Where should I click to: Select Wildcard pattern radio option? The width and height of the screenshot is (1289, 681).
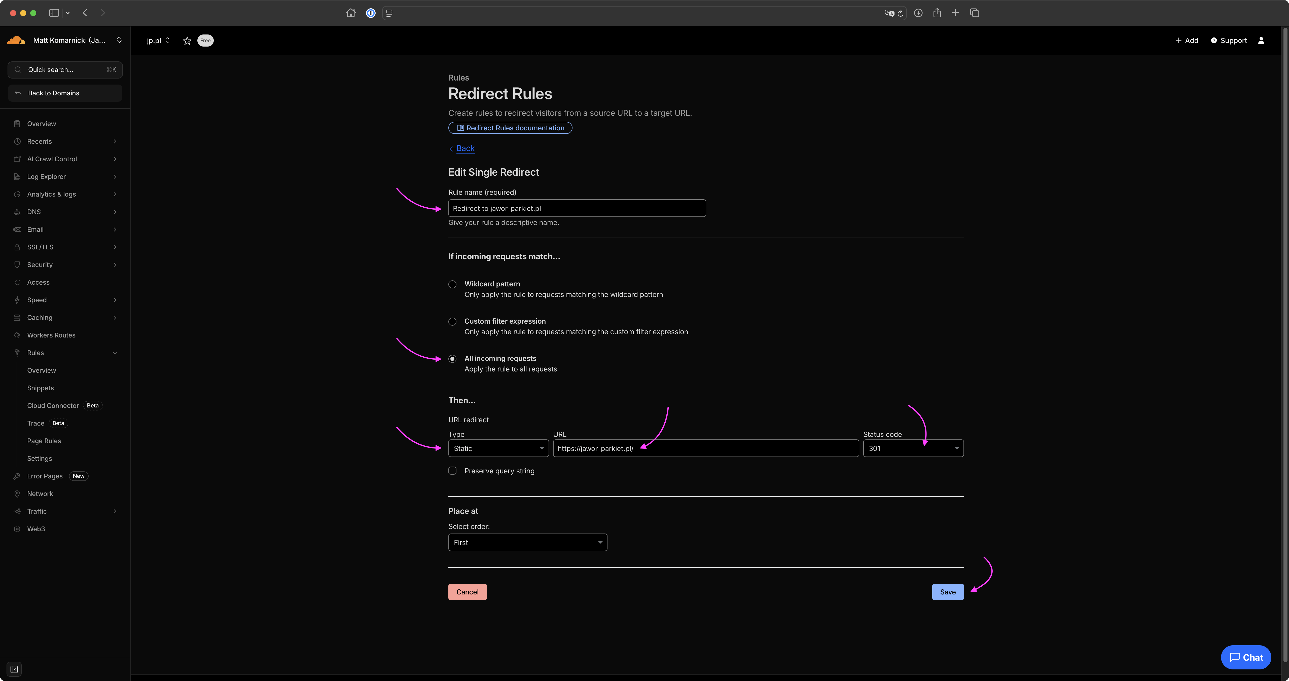coord(452,284)
